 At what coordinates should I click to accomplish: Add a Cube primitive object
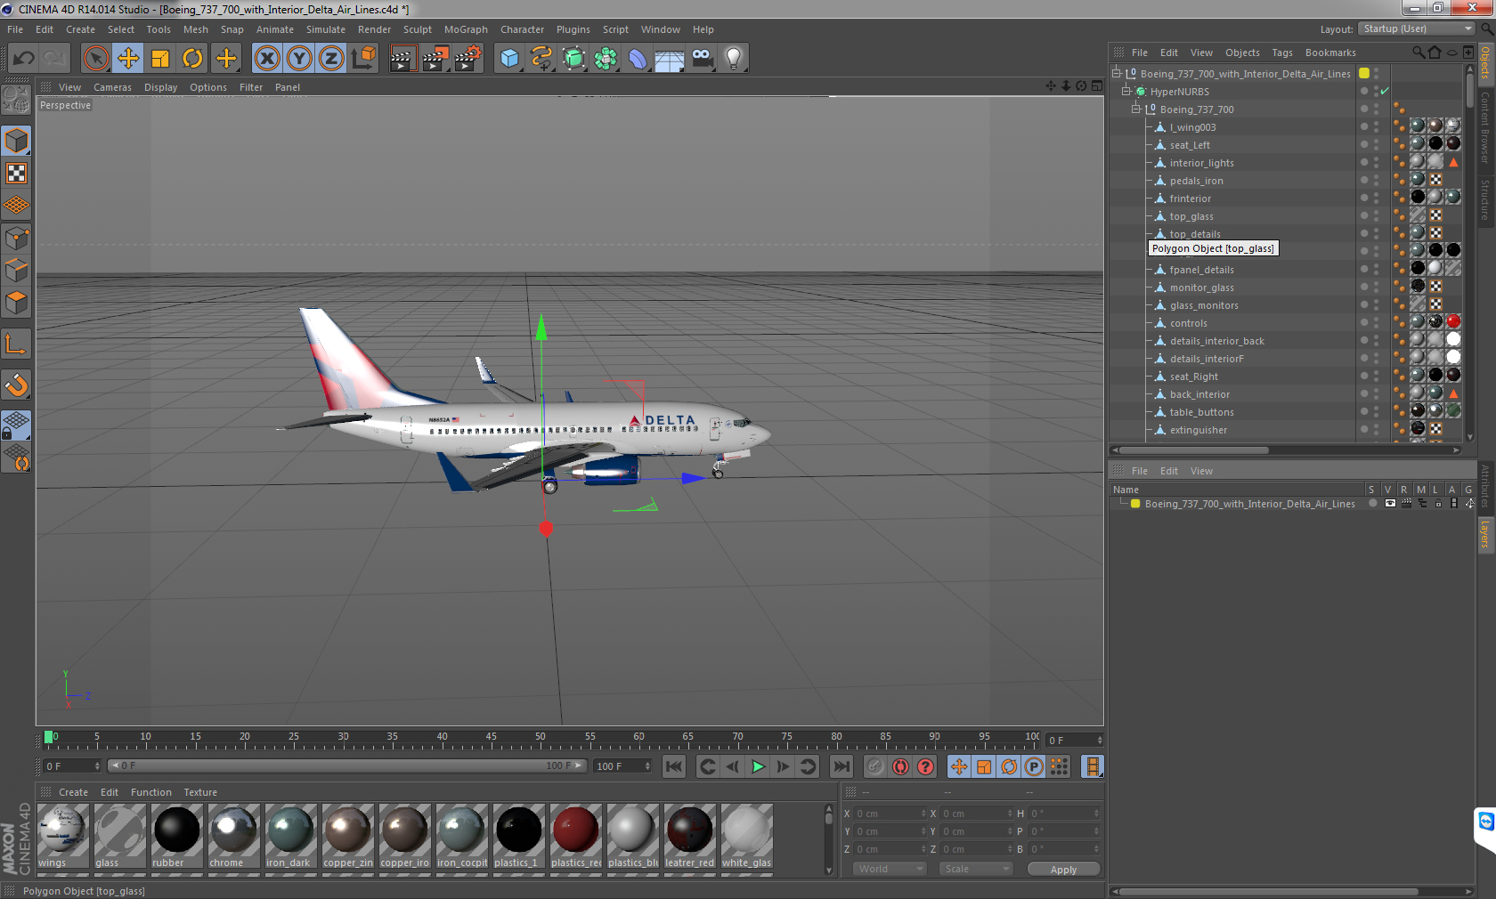(509, 59)
